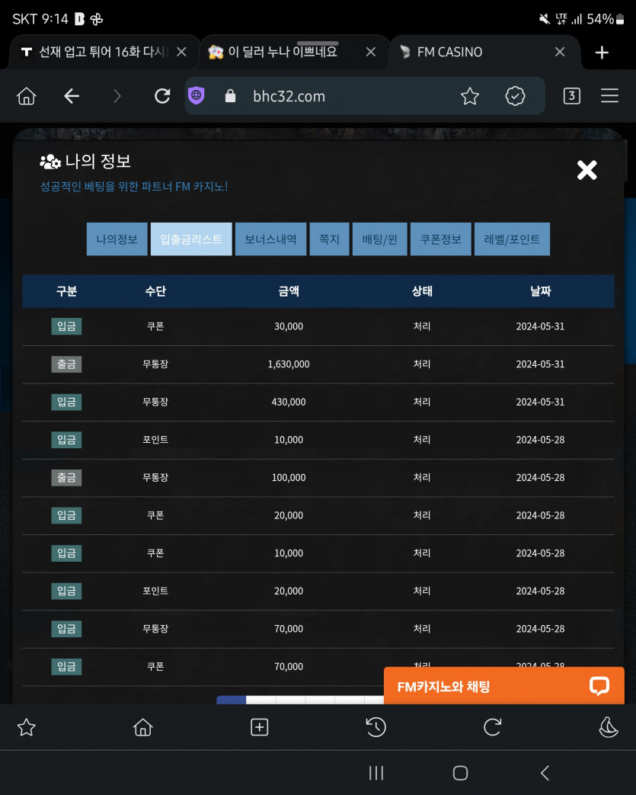Tap the home icon in bottom bar
Image resolution: width=636 pixels, height=795 pixels.
(143, 728)
